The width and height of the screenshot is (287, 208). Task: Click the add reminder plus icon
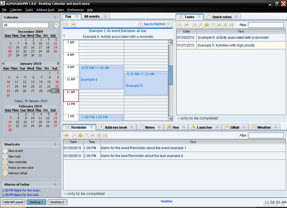66,135
